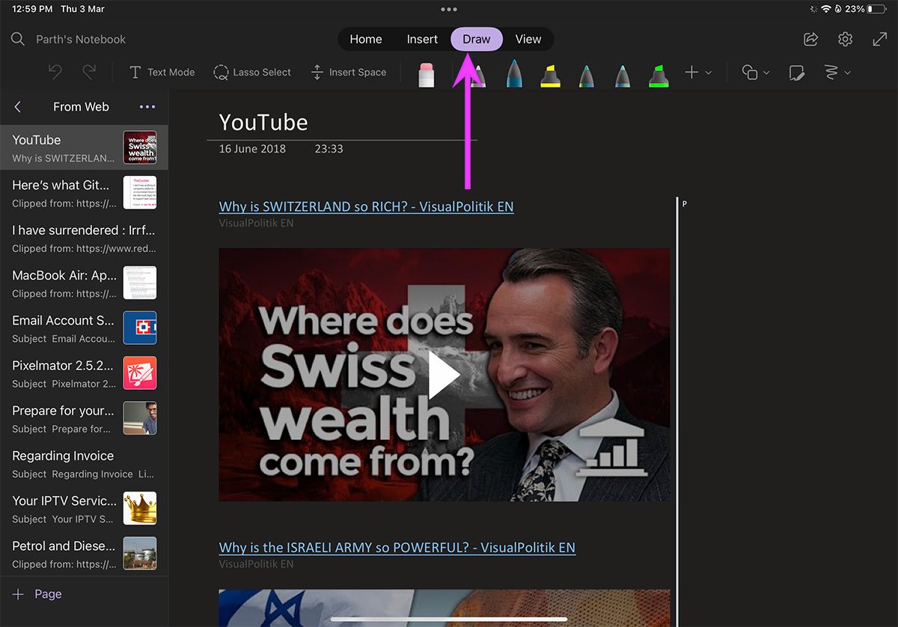Play the Swiss wealth video
The width and height of the screenshot is (898, 627).
(x=444, y=378)
